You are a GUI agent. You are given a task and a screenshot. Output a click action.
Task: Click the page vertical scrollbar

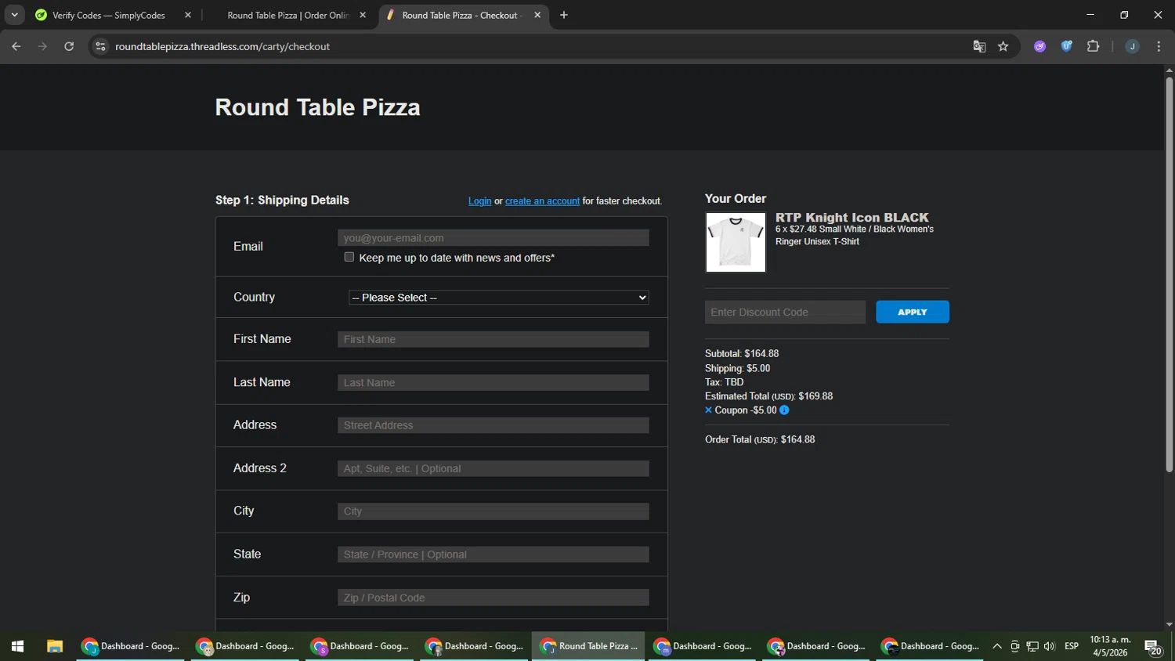point(1169,274)
